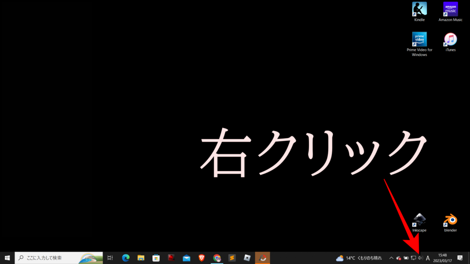The height and width of the screenshot is (264, 470).
Task: Open Microsoft Edge from the taskbar
Action: click(x=126, y=258)
